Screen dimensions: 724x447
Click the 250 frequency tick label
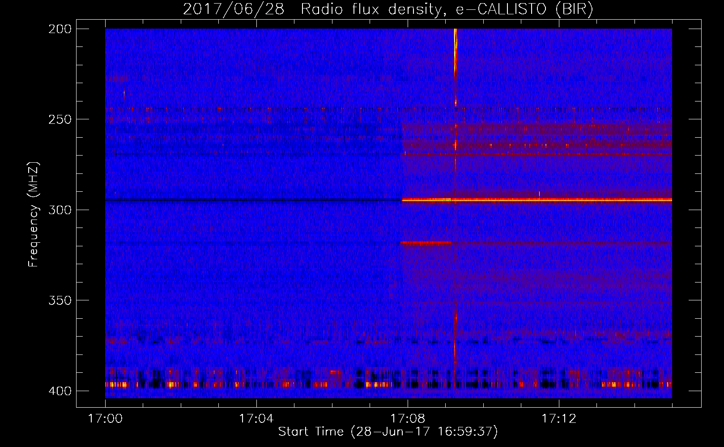[60, 119]
